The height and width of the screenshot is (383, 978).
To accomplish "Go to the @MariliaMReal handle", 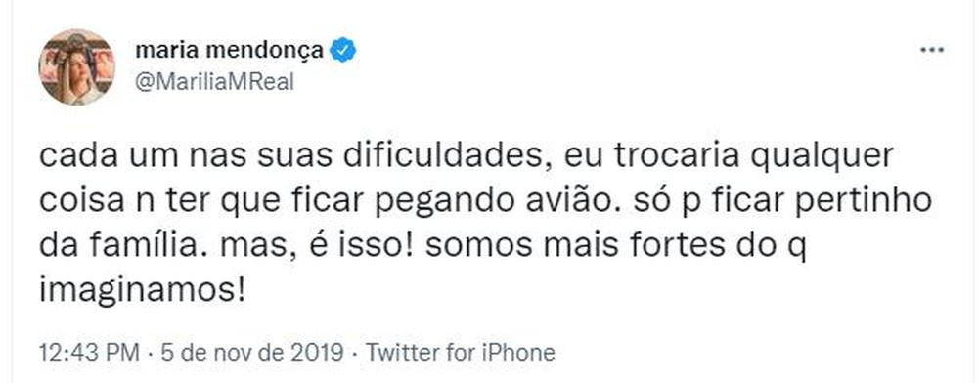I will click(214, 83).
